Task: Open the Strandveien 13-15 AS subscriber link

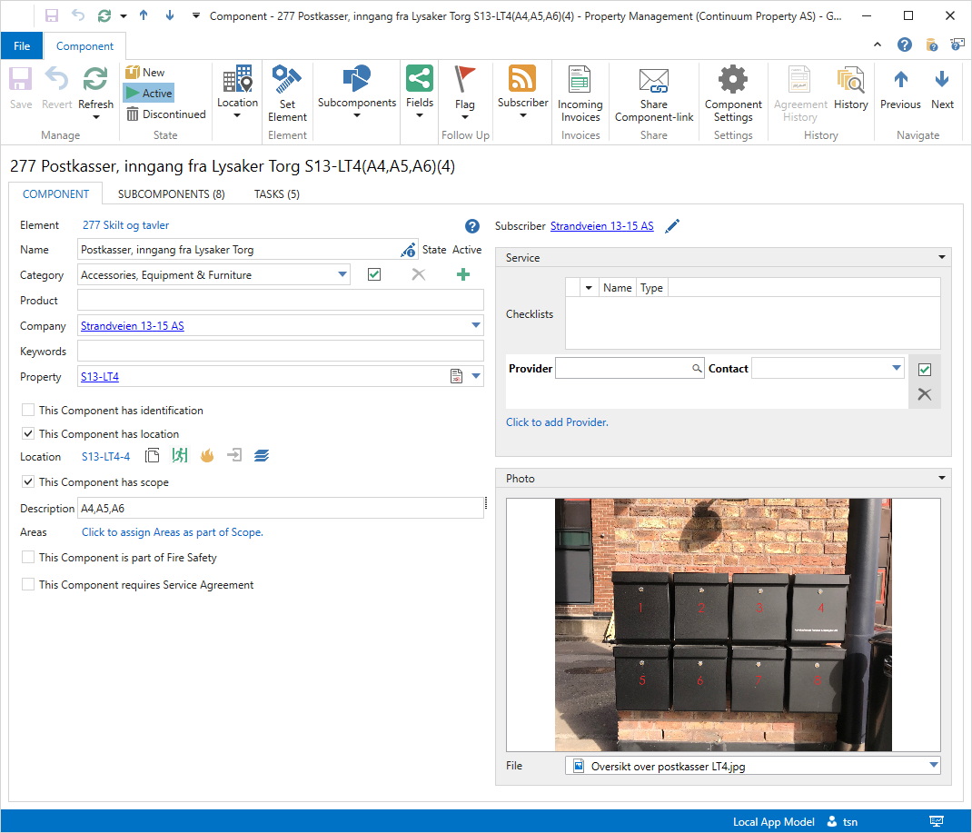Action: pyautogui.click(x=601, y=226)
